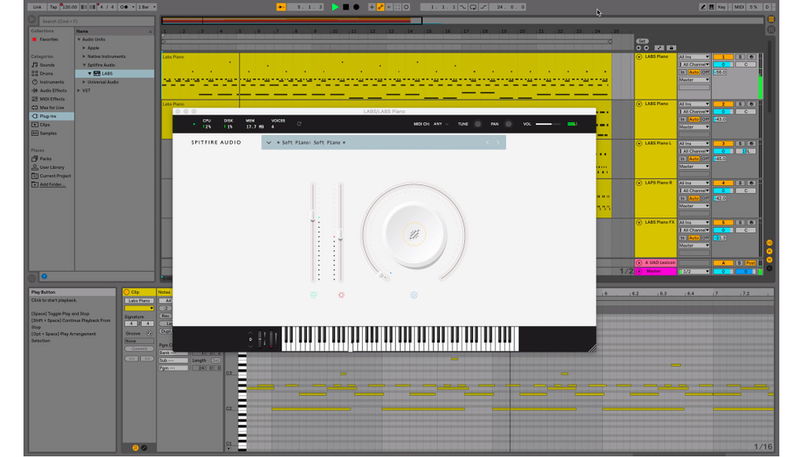Click Tap Tempo button
Image resolution: width=806 pixels, height=457 pixels.
pyautogui.click(x=53, y=7)
